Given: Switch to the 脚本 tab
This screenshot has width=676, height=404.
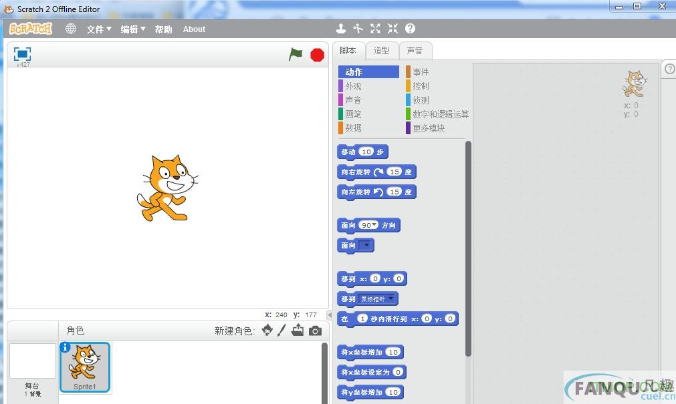Looking at the screenshot, I should pyautogui.click(x=348, y=50).
